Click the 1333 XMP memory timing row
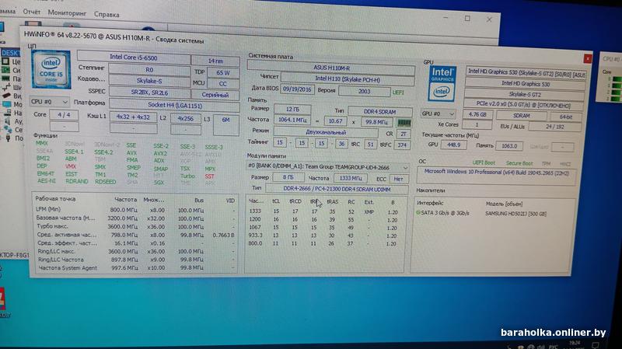622x349 pixels. tap(324, 212)
